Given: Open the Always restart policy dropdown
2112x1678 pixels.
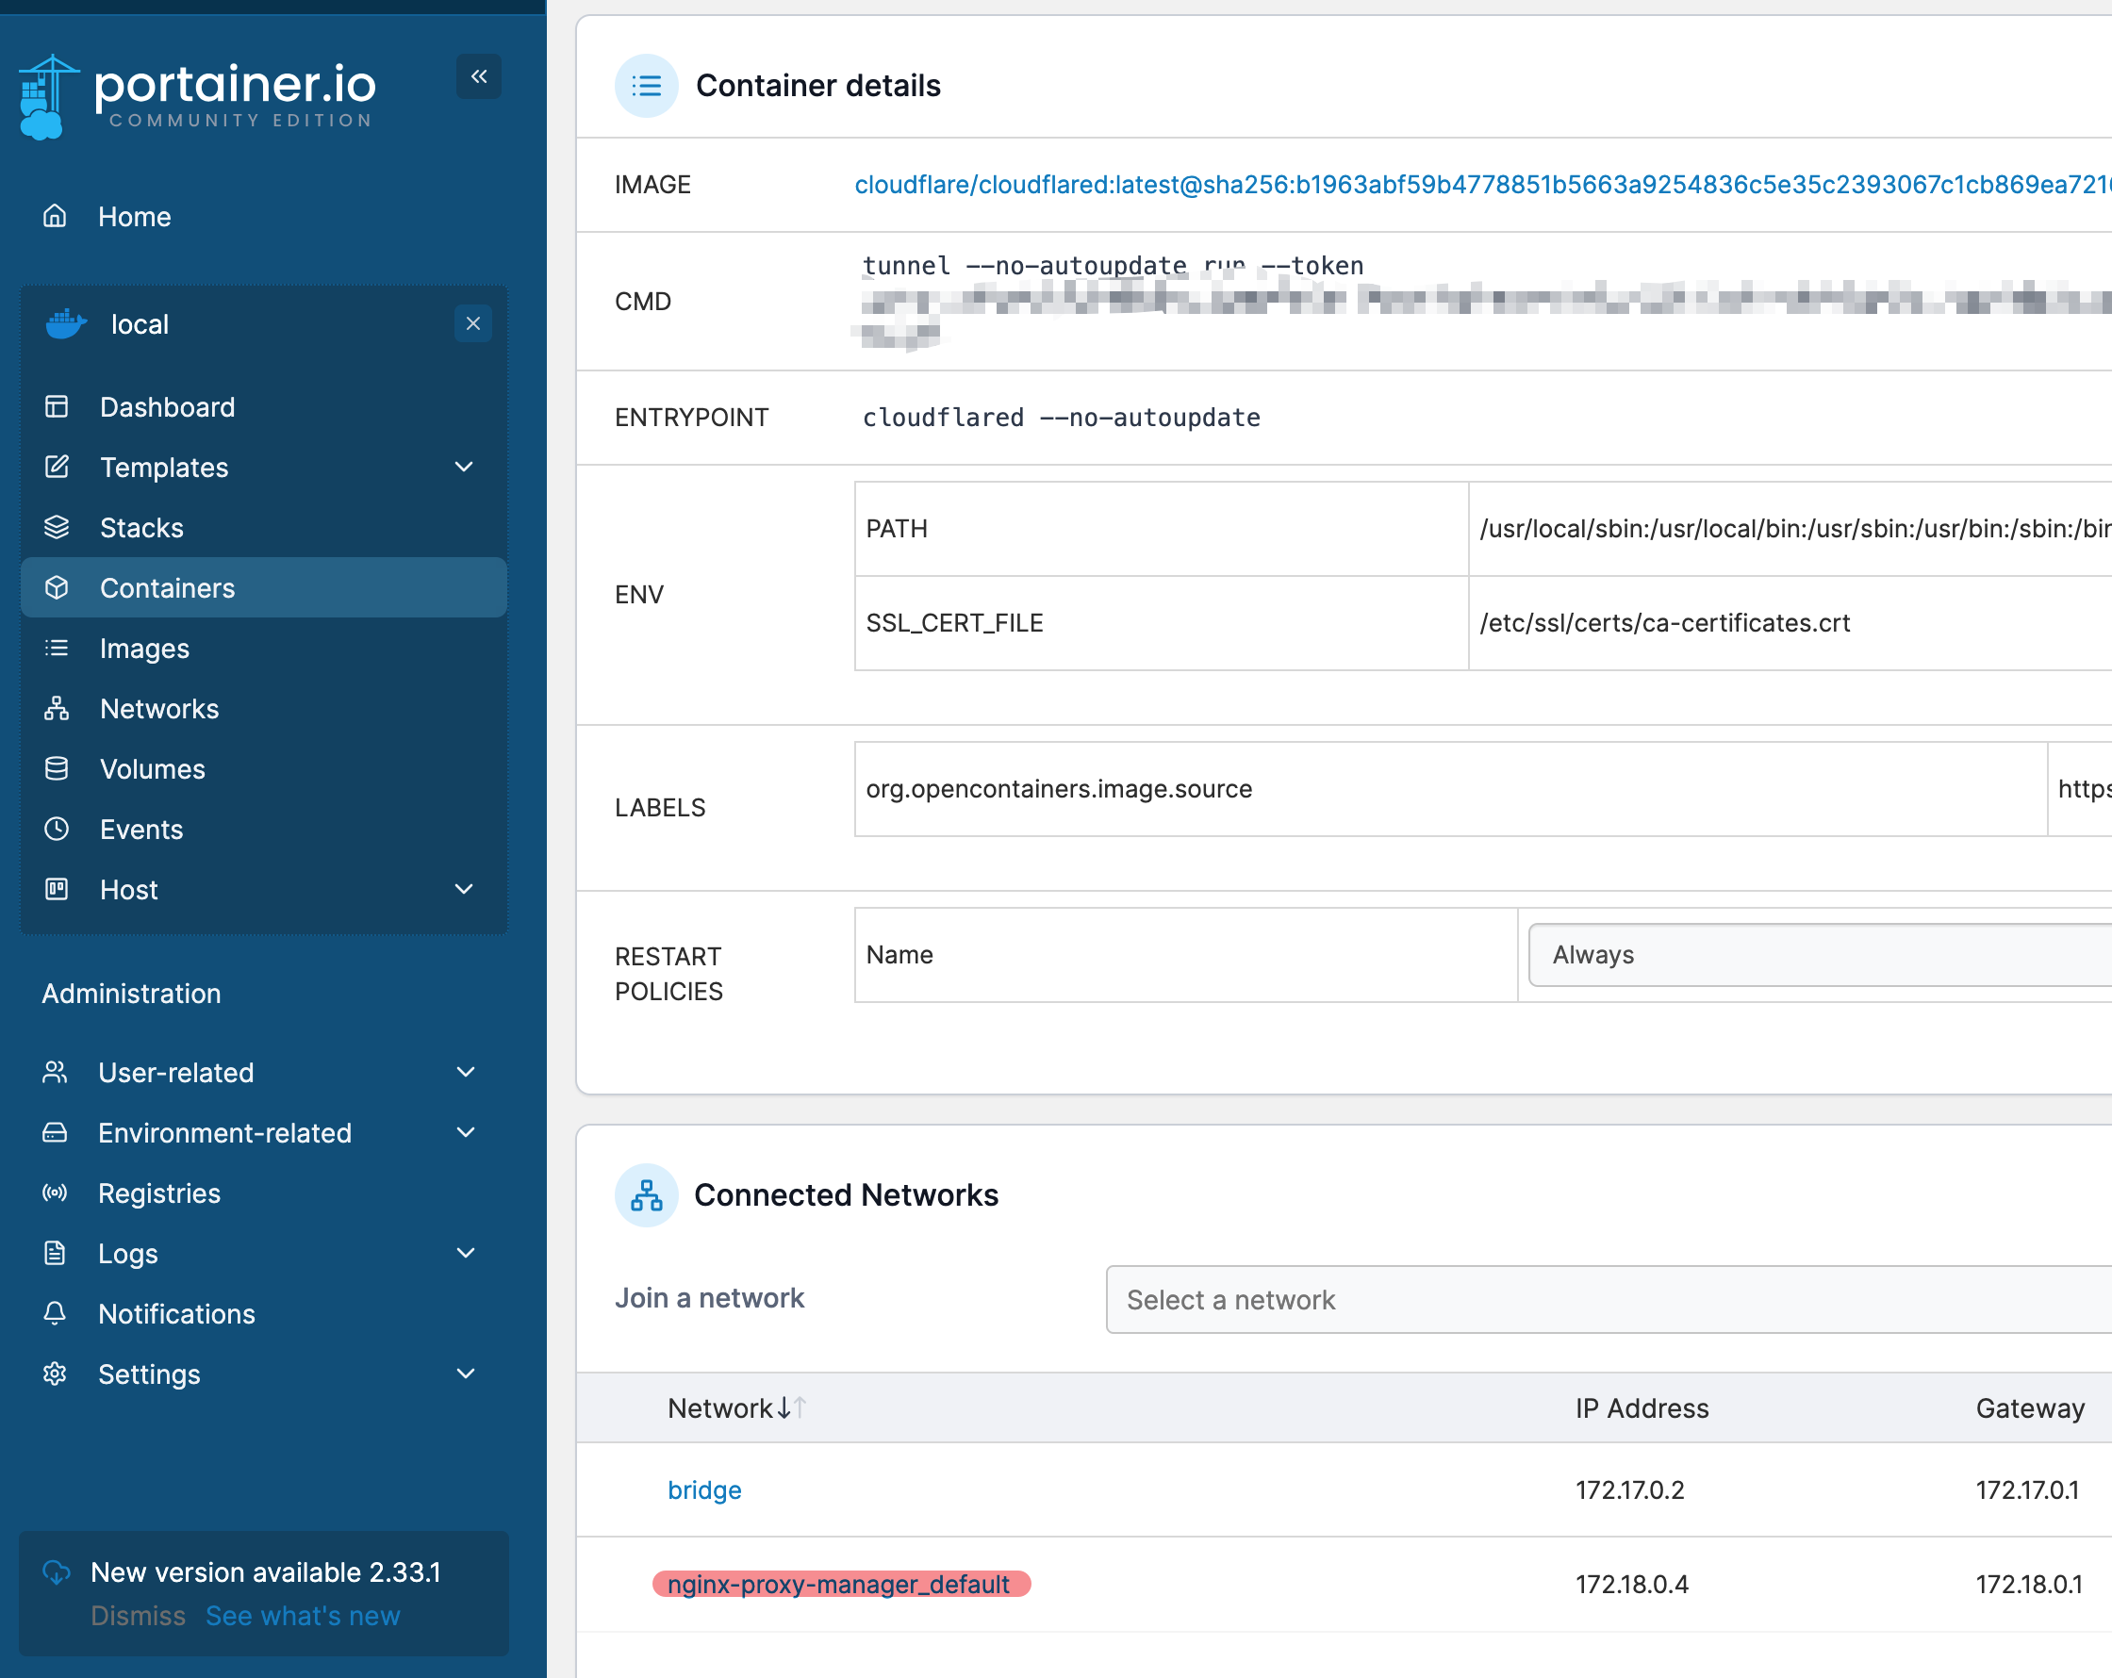Looking at the screenshot, I should [1820, 955].
